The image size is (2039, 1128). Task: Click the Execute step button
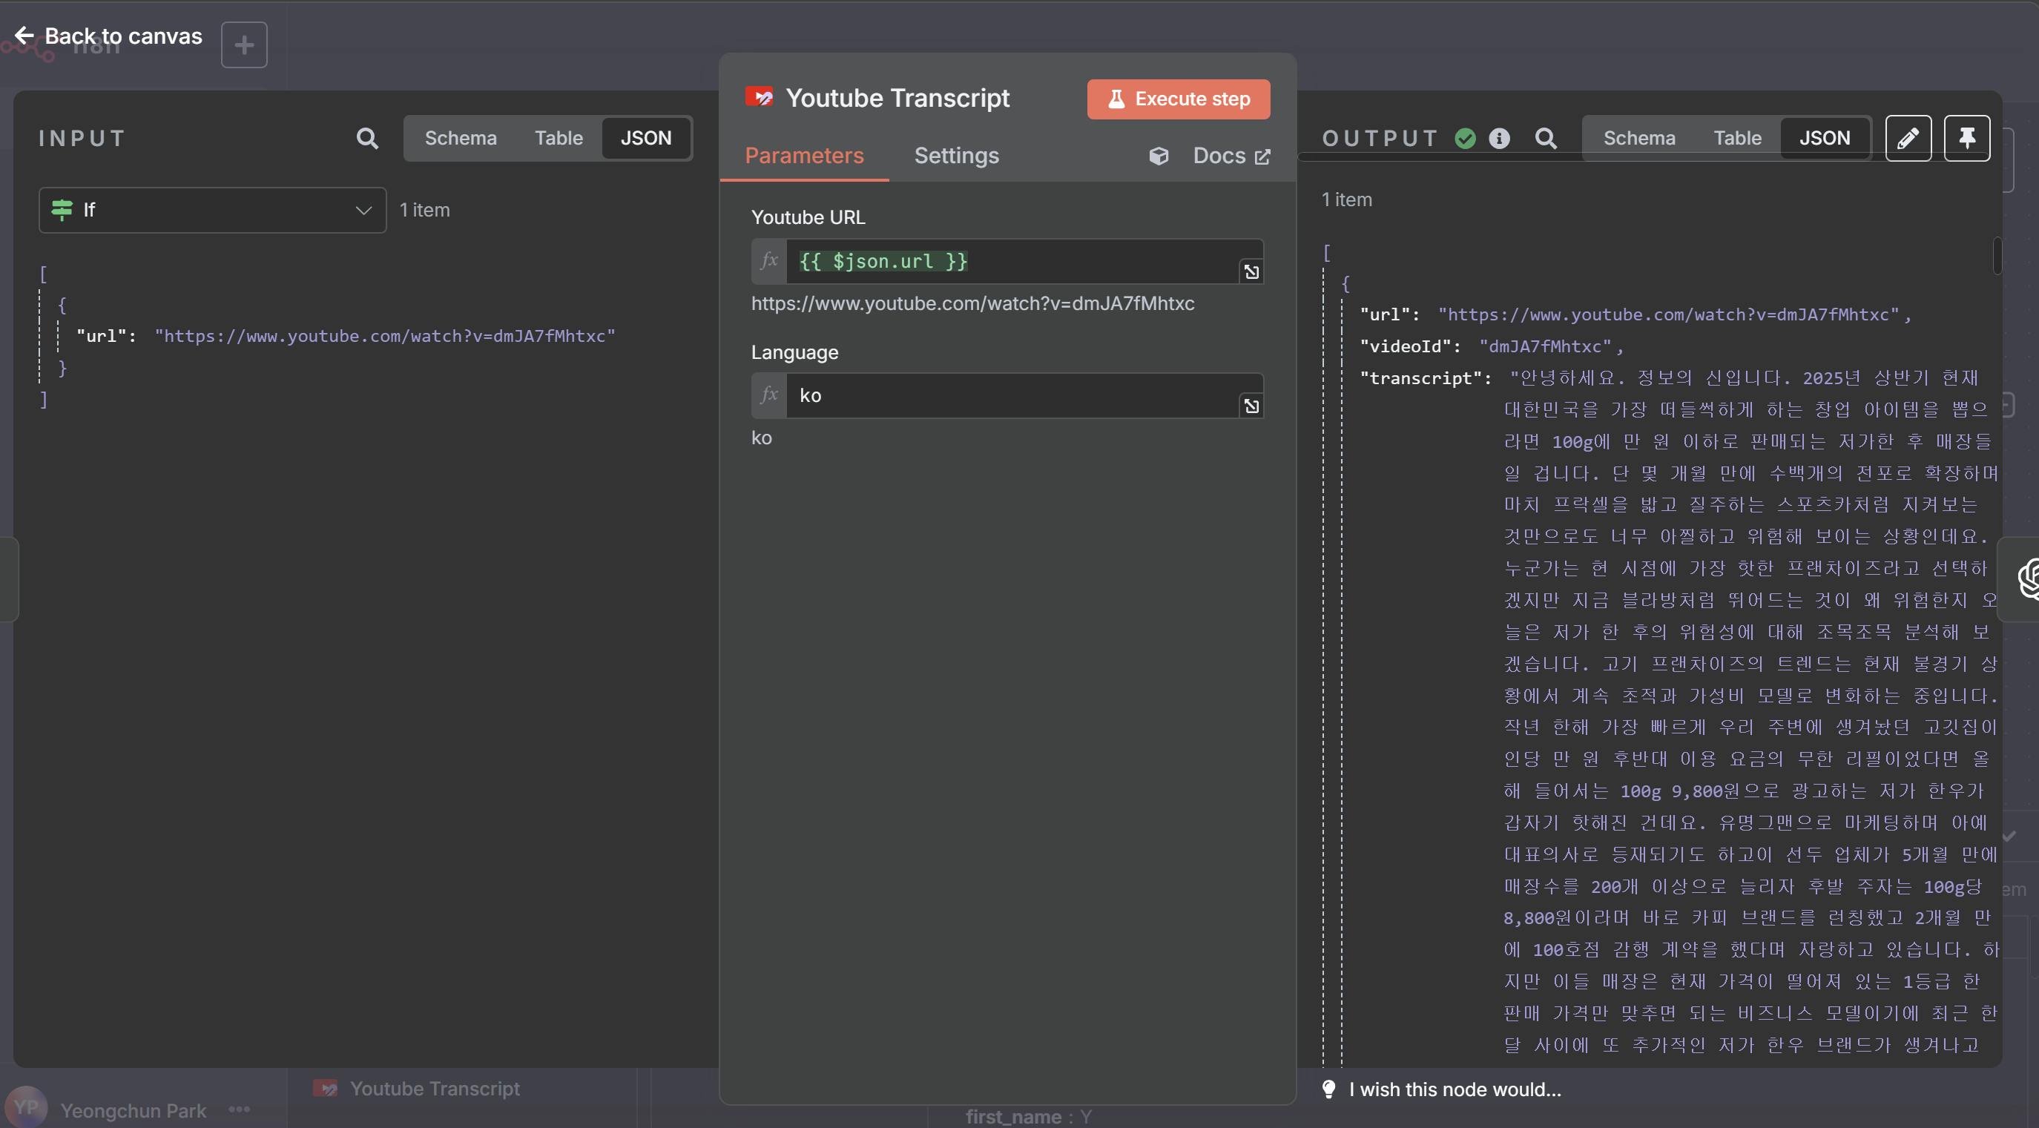coord(1178,99)
